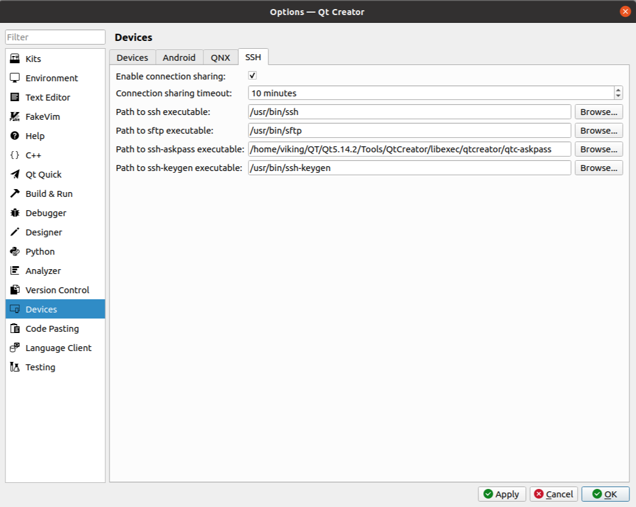
Task: Edit the ssh executable path field
Action: tap(410, 112)
